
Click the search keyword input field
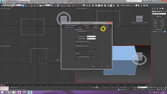tap(134, 1)
